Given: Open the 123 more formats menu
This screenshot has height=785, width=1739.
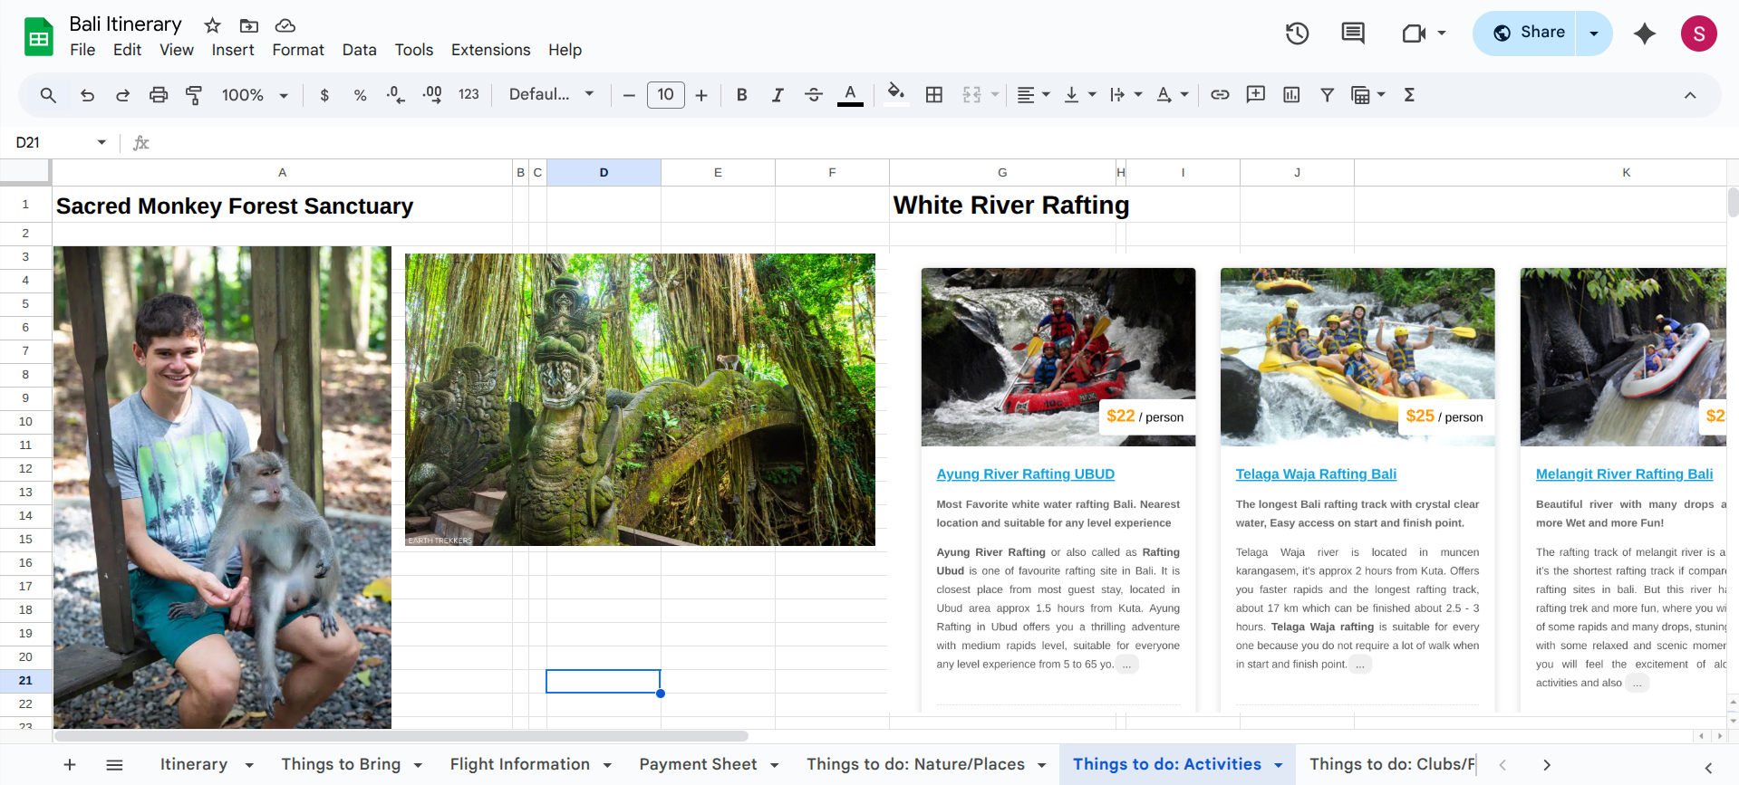Looking at the screenshot, I should pyautogui.click(x=469, y=94).
